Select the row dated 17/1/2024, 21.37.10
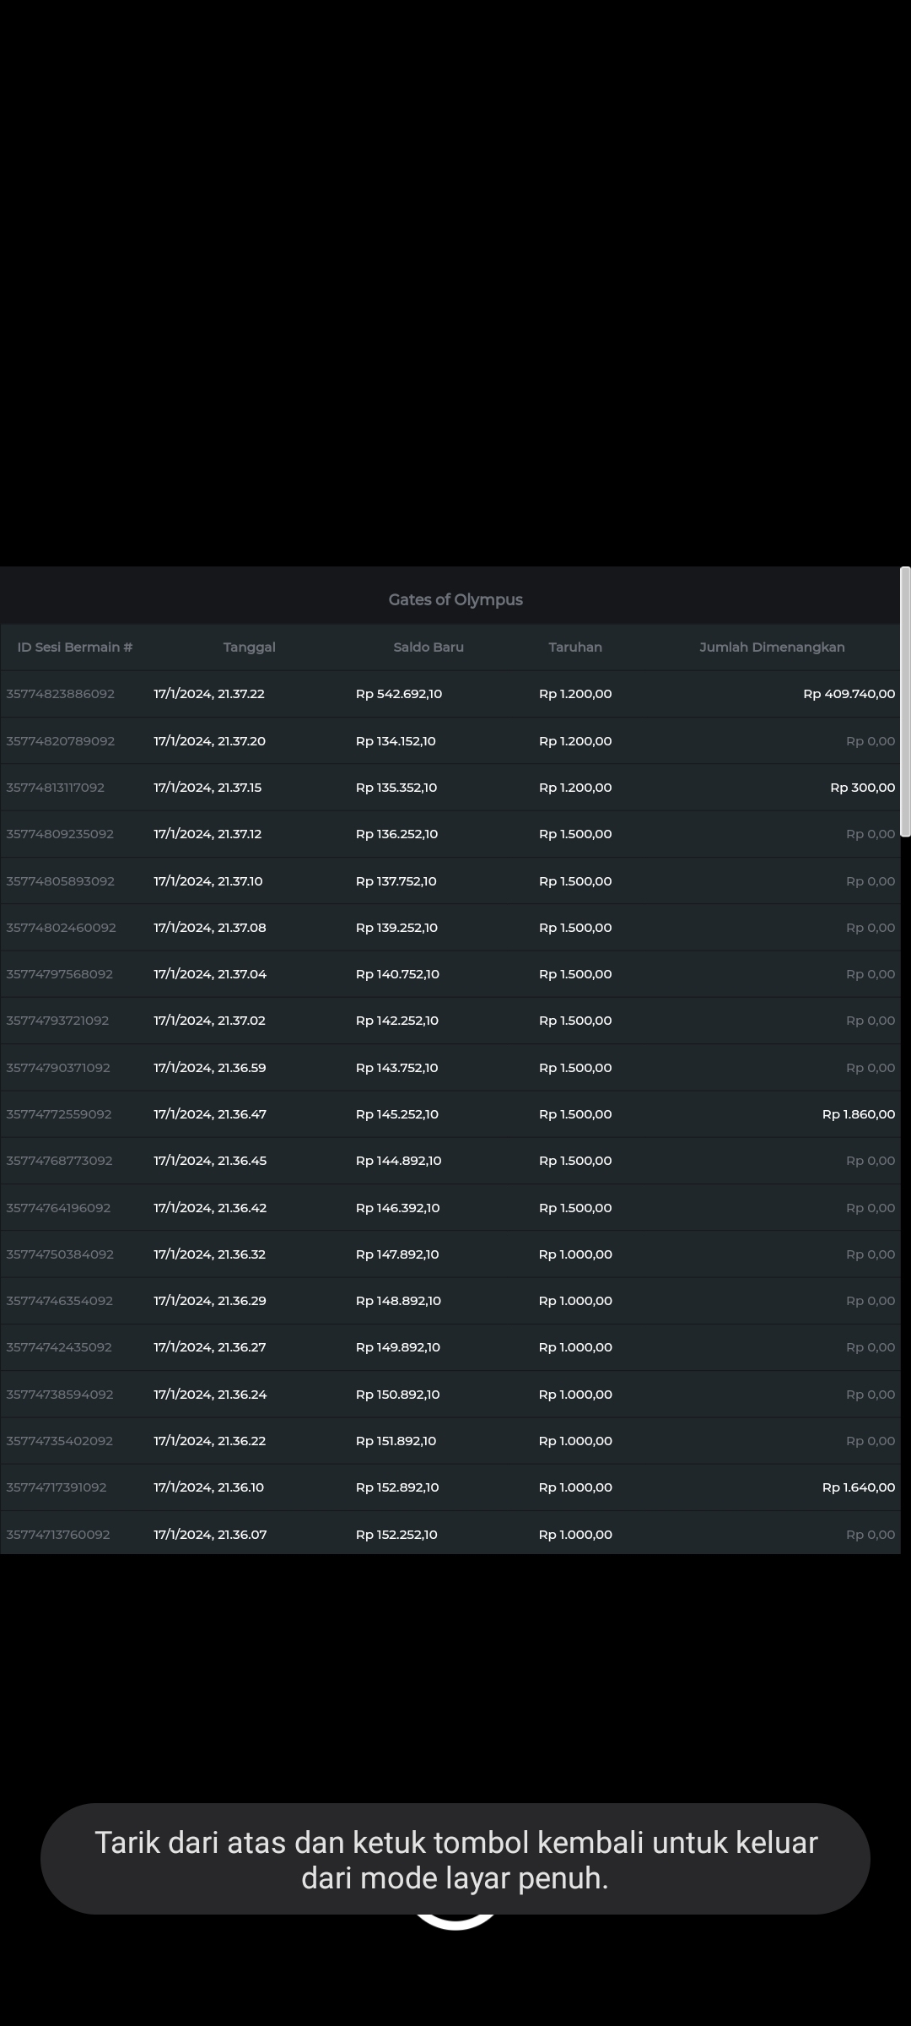Screen dimensions: 911x2026 point(208,881)
